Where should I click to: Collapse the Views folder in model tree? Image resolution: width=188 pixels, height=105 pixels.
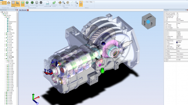point(5,17)
